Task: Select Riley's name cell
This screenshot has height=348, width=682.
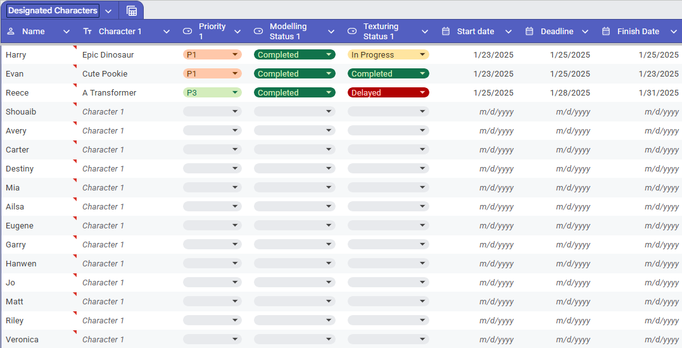Action: coord(39,320)
